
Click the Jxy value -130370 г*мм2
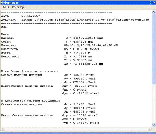click(x=85, y=115)
